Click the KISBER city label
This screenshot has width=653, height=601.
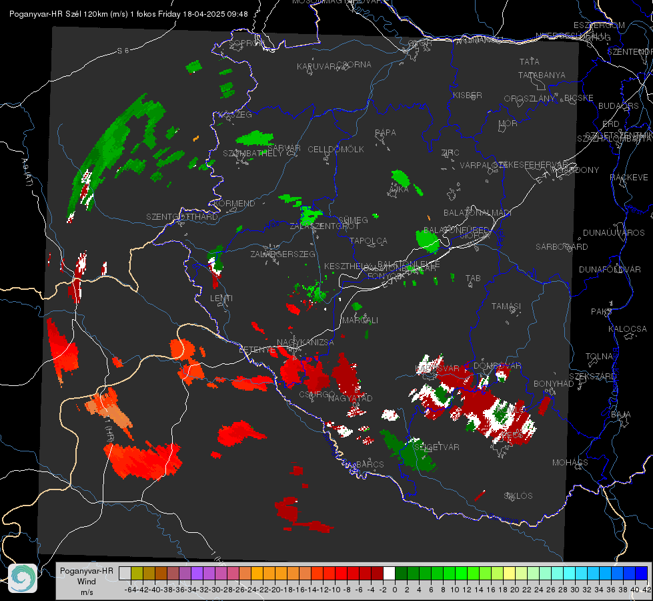468,95
